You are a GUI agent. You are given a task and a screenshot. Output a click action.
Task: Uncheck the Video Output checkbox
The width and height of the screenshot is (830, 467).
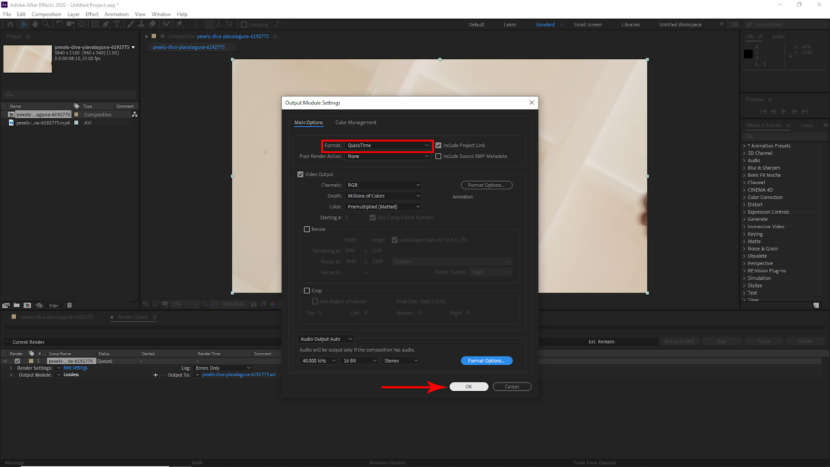[x=300, y=174]
